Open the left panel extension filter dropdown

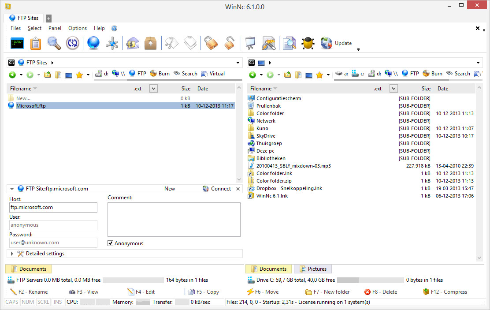[153, 89]
